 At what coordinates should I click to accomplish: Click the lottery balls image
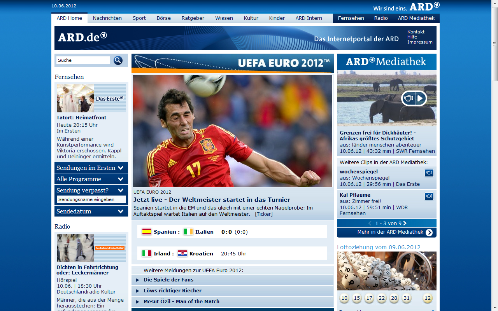click(x=387, y=271)
